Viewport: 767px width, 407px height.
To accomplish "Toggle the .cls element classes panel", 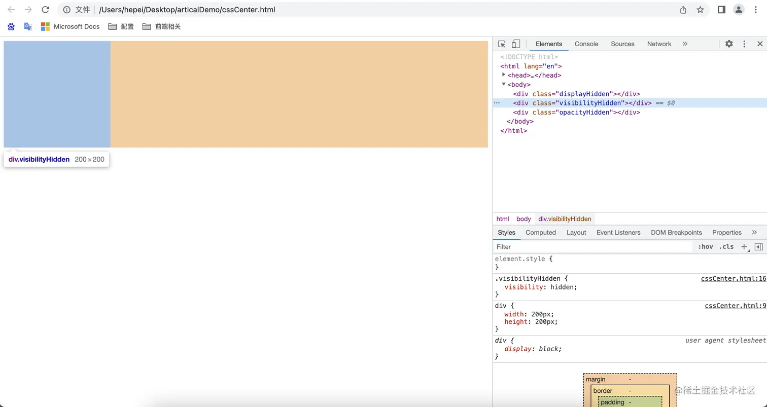I will [726, 247].
